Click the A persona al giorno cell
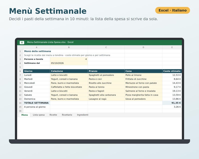199x159 pixels. point(37,107)
